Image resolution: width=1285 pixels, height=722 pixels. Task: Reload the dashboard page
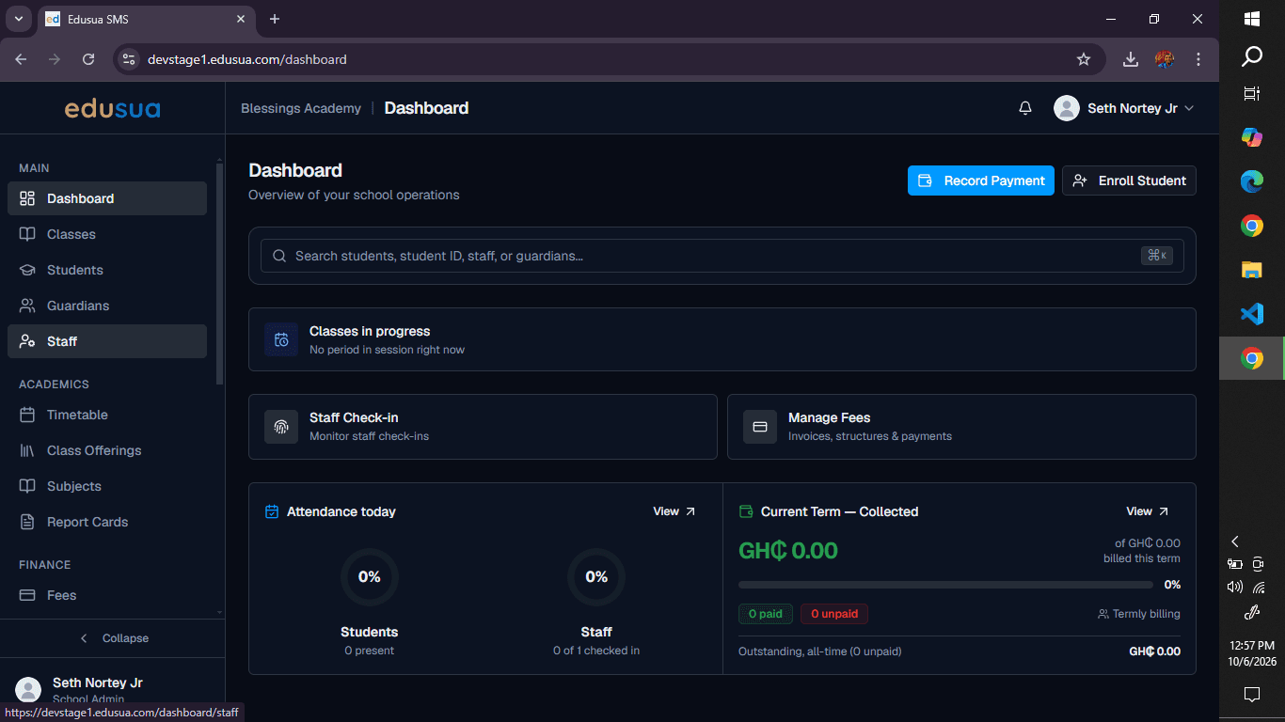point(88,59)
